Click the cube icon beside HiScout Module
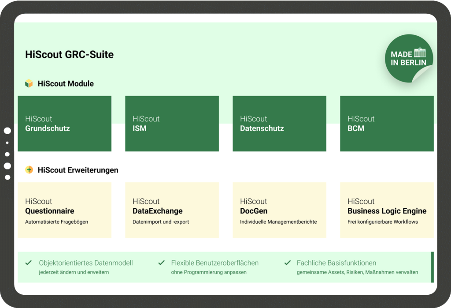The height and width of the screenshot is (308, 451). point(29,83)
